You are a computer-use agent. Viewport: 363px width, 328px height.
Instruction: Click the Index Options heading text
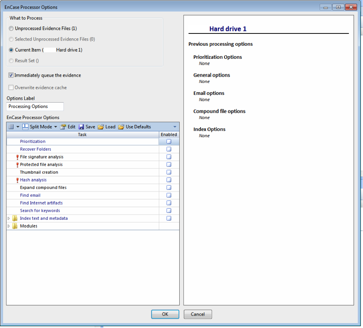click(209, 129)
